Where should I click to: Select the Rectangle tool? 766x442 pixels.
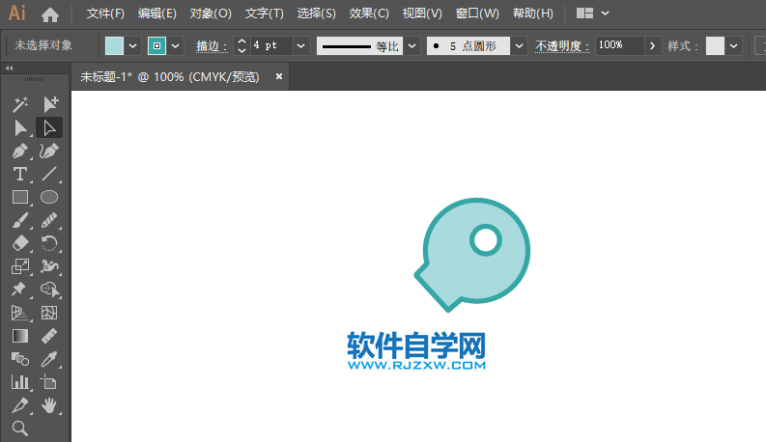click(x=20, y=197)
